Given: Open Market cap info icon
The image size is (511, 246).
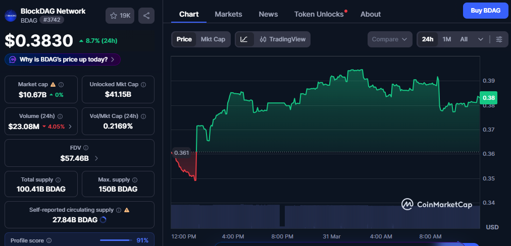Looking at the screenshot, I should [61, 85].
